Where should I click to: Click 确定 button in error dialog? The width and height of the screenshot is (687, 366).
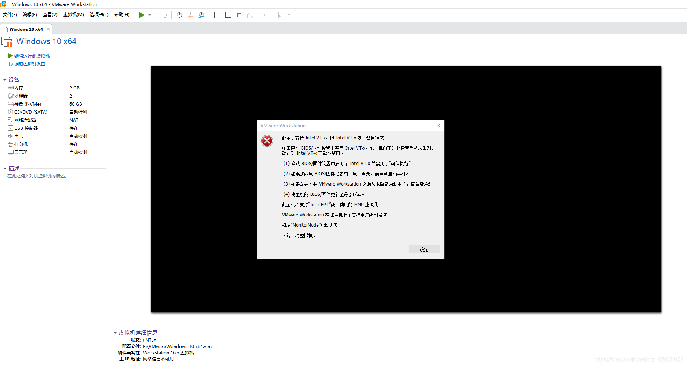(424, 249)
